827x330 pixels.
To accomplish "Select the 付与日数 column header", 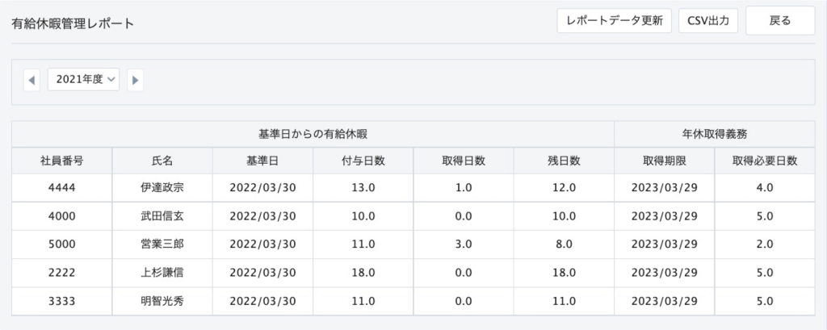I will [x=363, y=161].
